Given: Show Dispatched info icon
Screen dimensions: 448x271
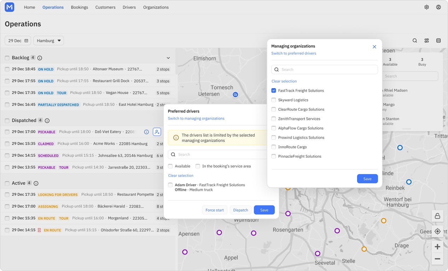Looking at the screenshot, I should point(47,121).
